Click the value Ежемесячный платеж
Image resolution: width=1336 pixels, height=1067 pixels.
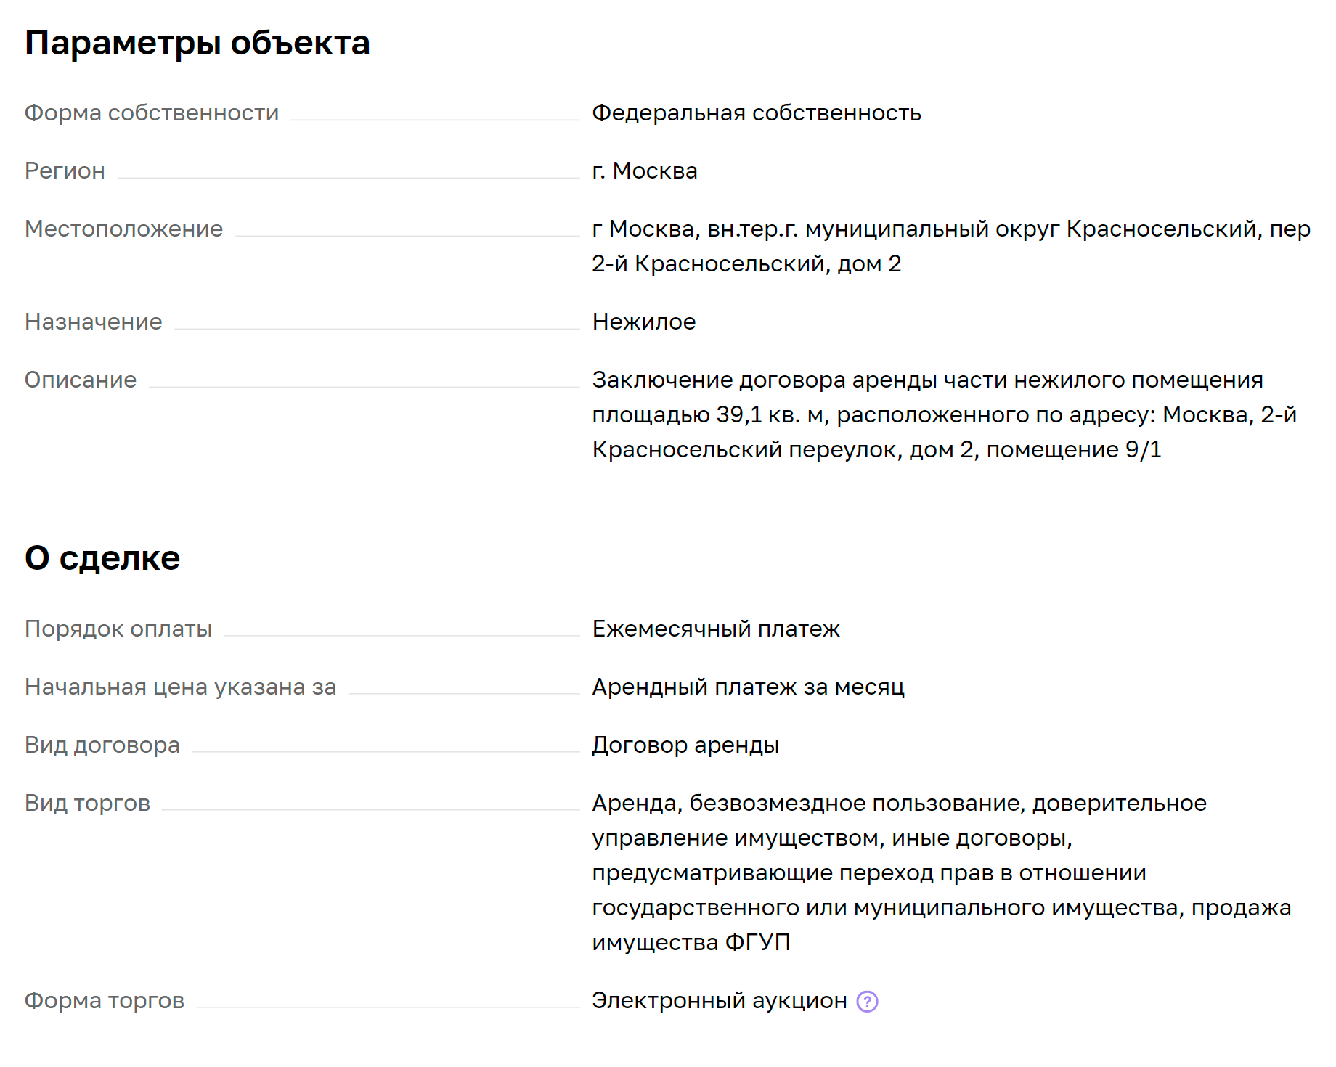[x=716, y=629]
